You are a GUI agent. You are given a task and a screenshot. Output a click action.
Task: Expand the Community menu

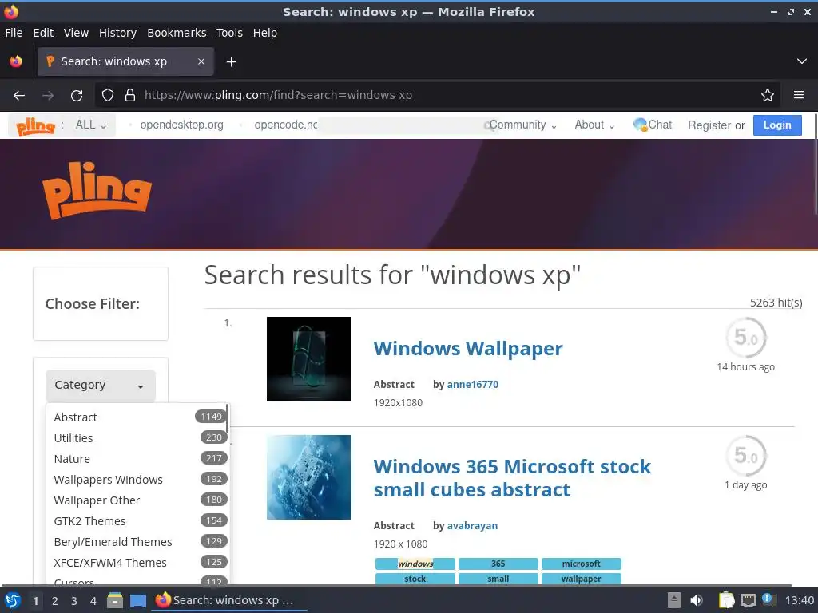[522, 125]
